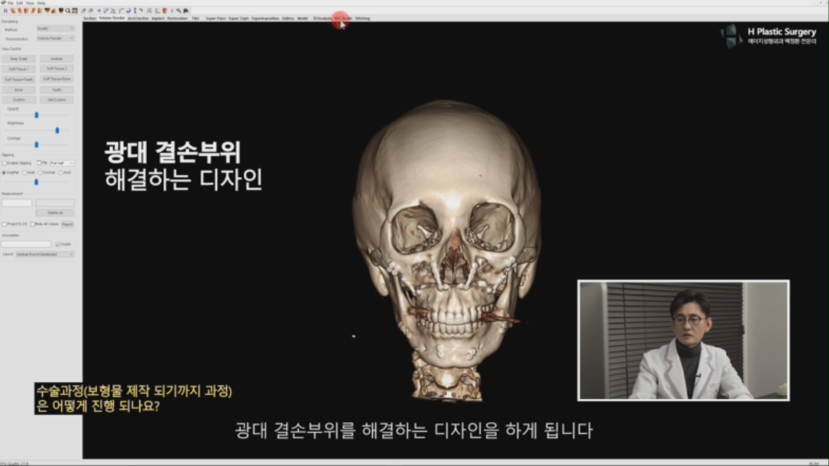
Task: Click the clipping position slider handle
Action: (36, 182)
